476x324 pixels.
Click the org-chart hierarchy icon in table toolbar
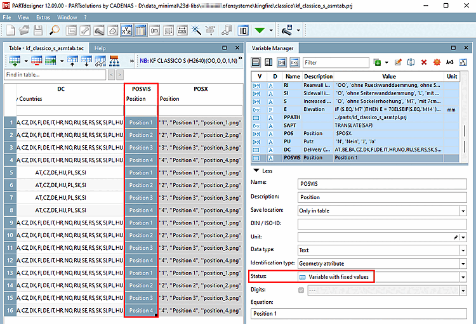point(115,61)
